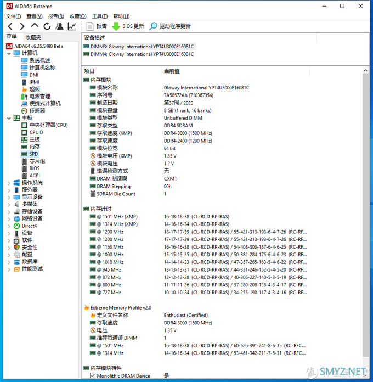Open the graph chart toolbar icon
The width and height of the screenshot is (373, 382).
(72, 26)
